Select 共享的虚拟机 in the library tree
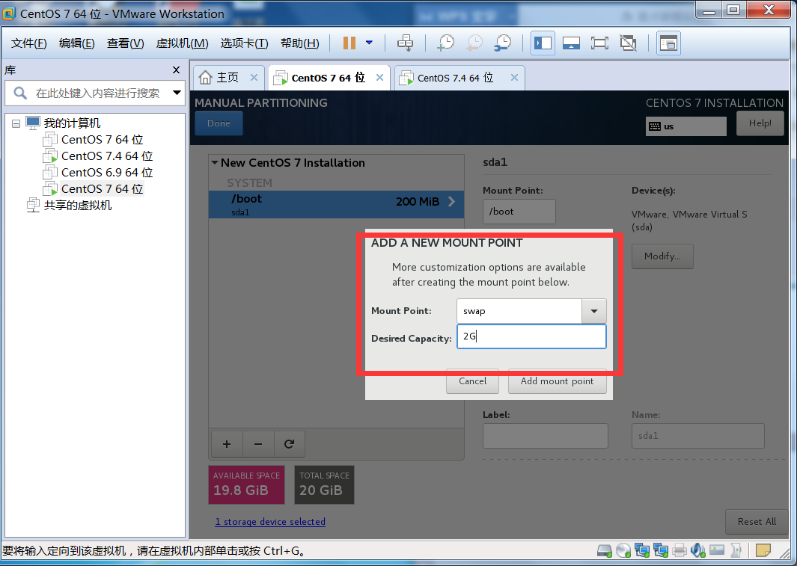The image size is (797, 566). tap(77, 206)
